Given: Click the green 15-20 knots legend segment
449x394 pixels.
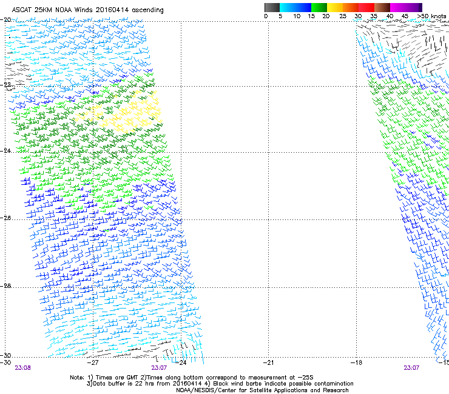Looking at the screenshot, I should click(x=319, y=7).
